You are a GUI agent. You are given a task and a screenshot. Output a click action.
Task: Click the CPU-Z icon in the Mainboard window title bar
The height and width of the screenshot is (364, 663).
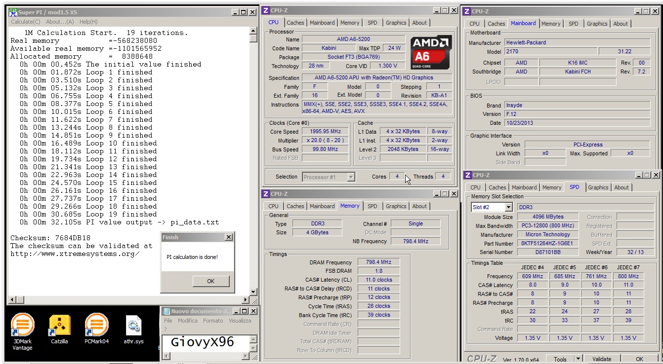click(x=467, y=11)
